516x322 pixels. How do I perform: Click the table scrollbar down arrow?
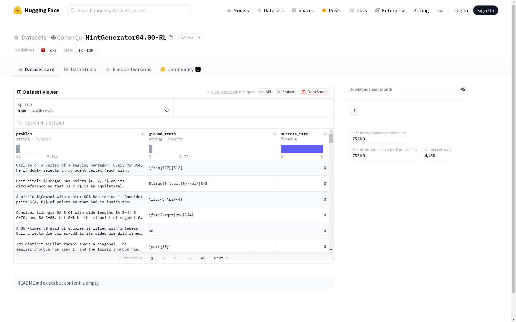coord(331,250)
